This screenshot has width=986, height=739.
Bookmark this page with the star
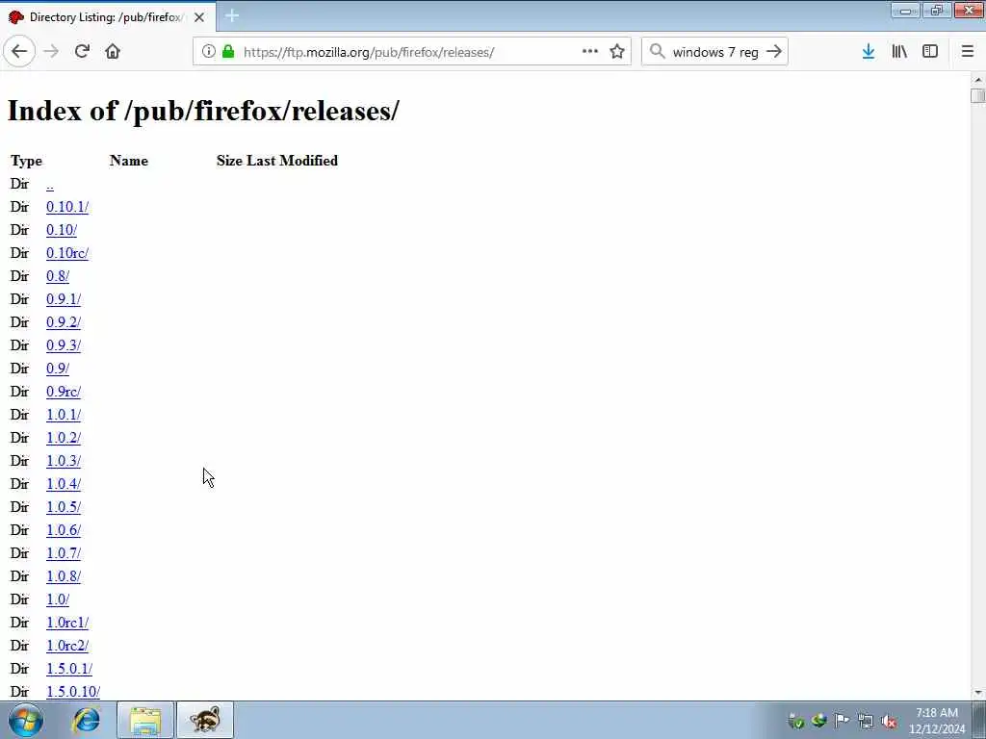tap(617, 52)
